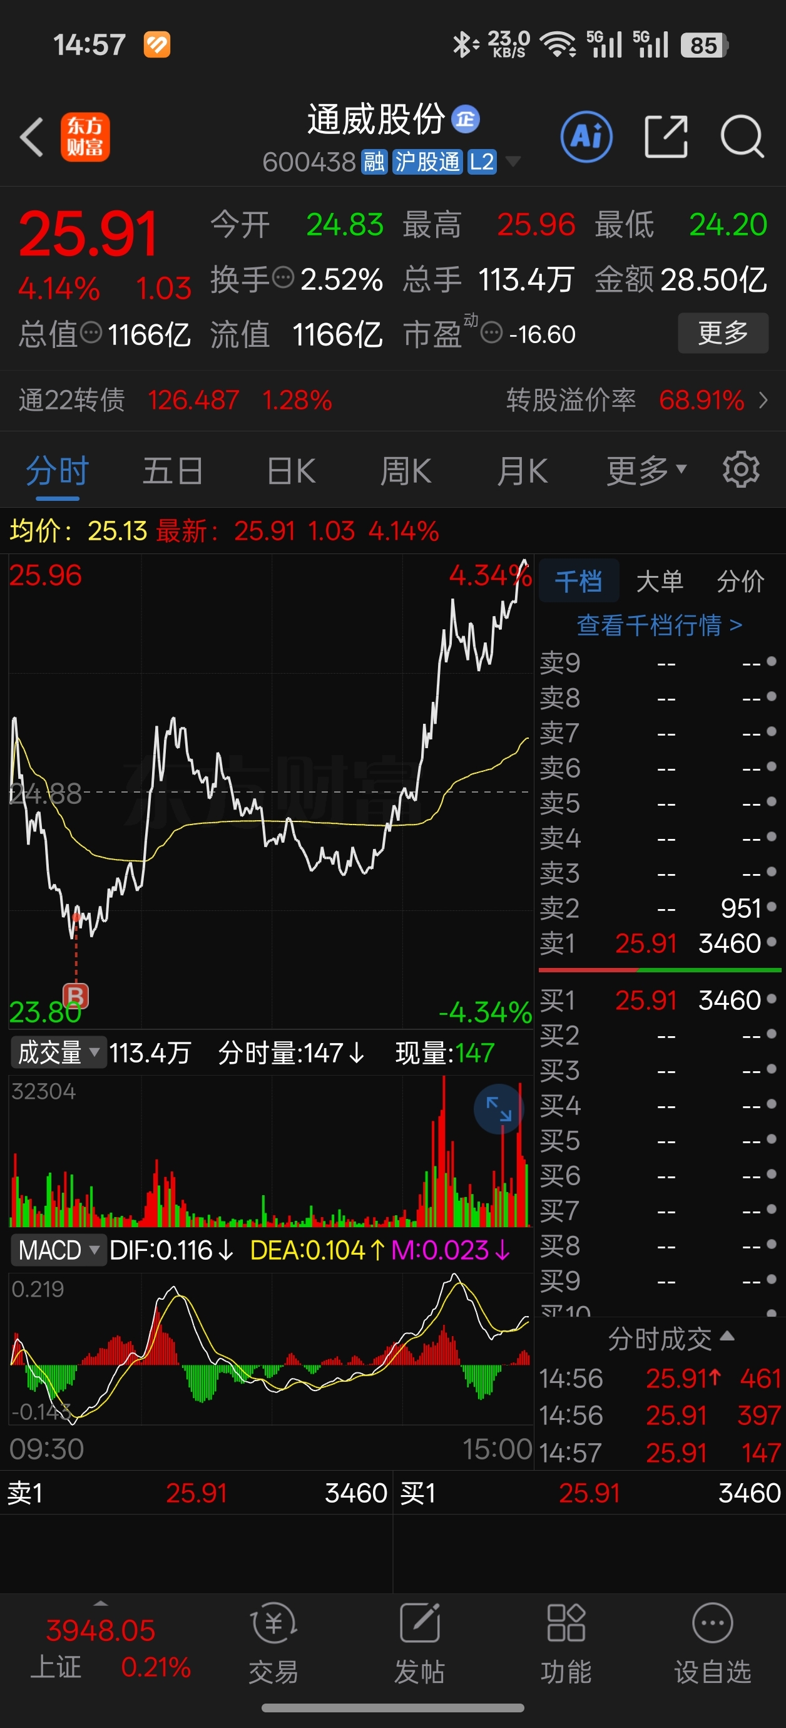Tap the 企 badge next to 通威股份
The height and width of the screenshot is (1728, 786).
pyautogui.click(x=466, y=120)
